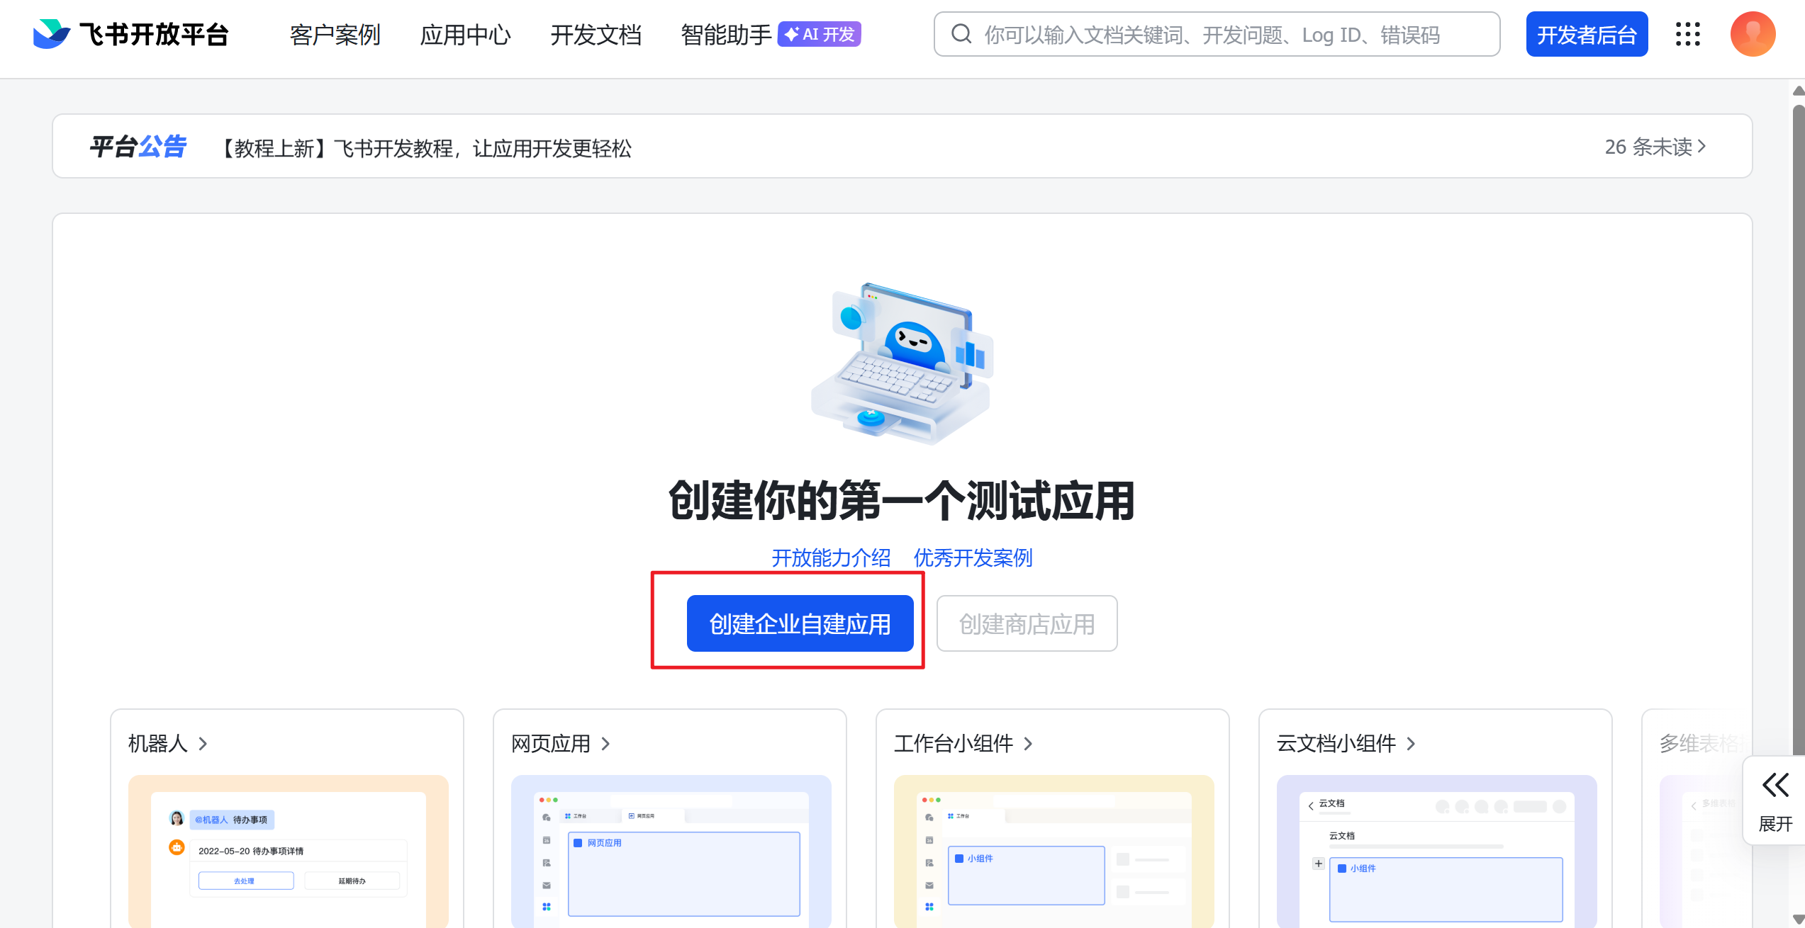
Task: Click 创建商店应用 button
Action: (1027, 623)
